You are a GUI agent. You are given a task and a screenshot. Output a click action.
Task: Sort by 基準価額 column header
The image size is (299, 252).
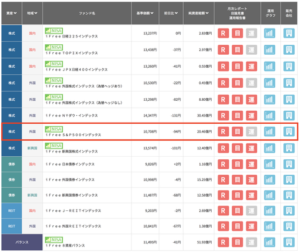pos(145,13)
